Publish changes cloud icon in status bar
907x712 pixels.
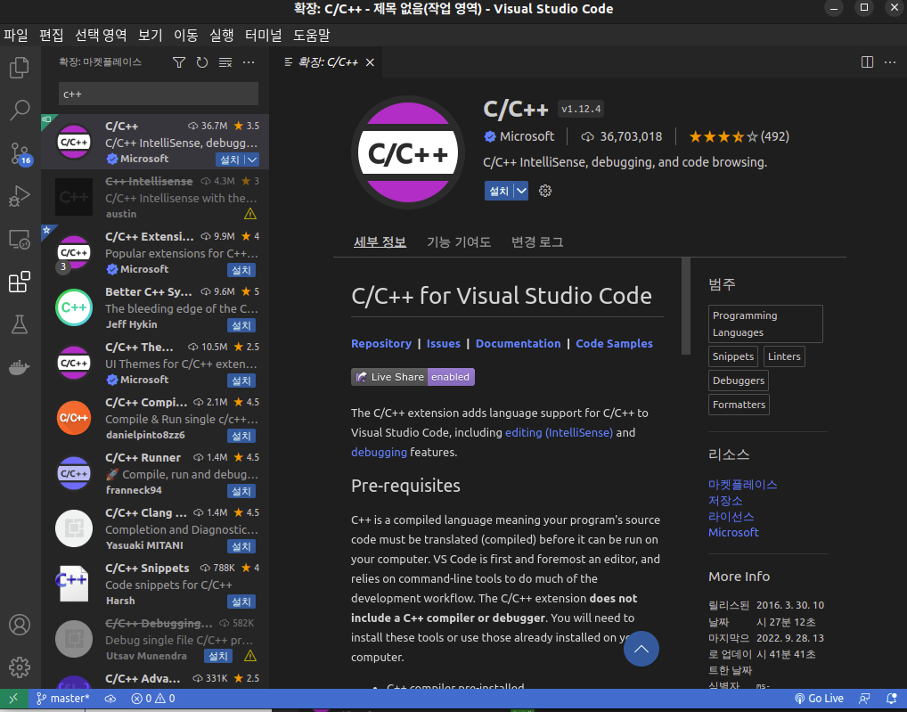coord(110,699)
